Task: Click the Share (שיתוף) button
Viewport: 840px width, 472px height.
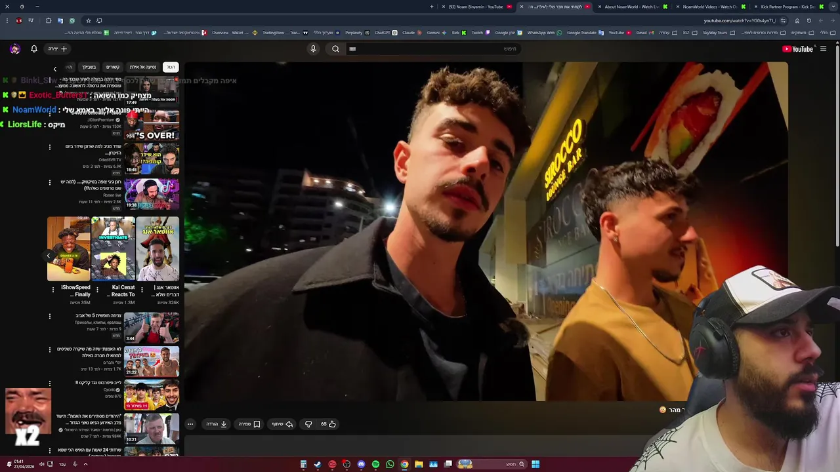Action: tap(282, 424)
